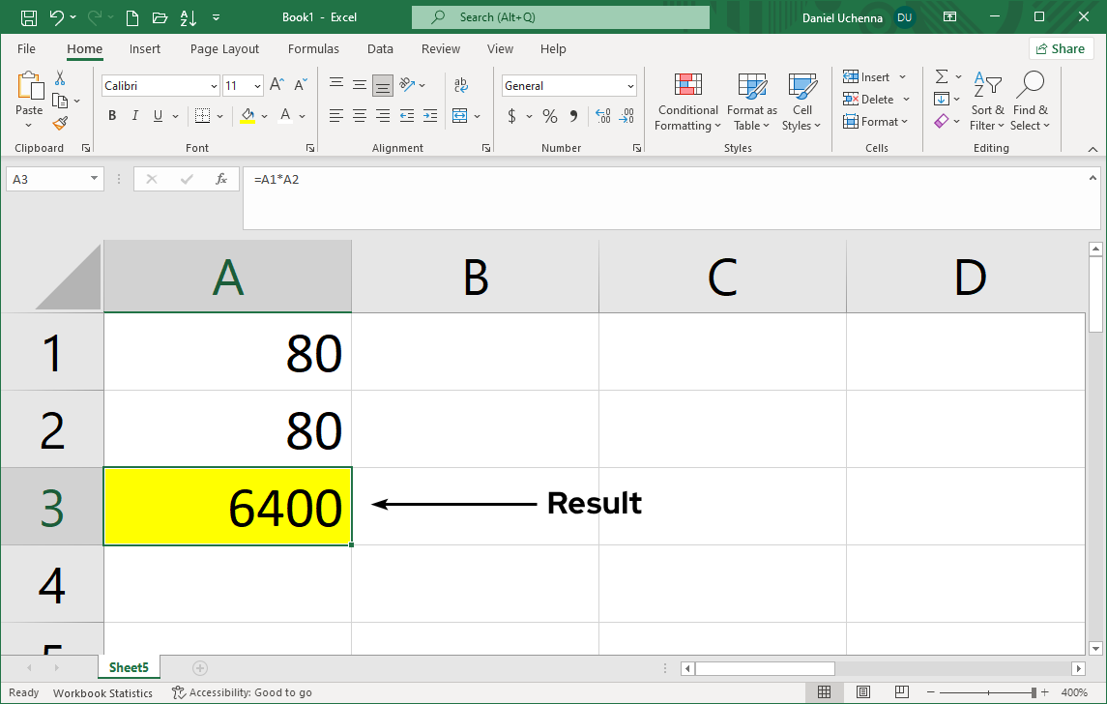1107x704 pixels.
Task: Apply Percent Style number format
Action: coord(549,115)
